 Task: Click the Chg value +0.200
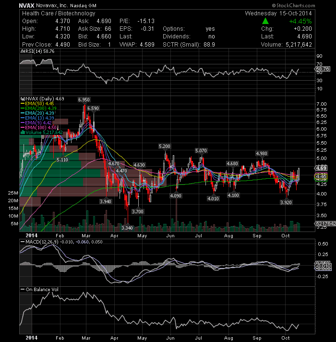[303, 29]
